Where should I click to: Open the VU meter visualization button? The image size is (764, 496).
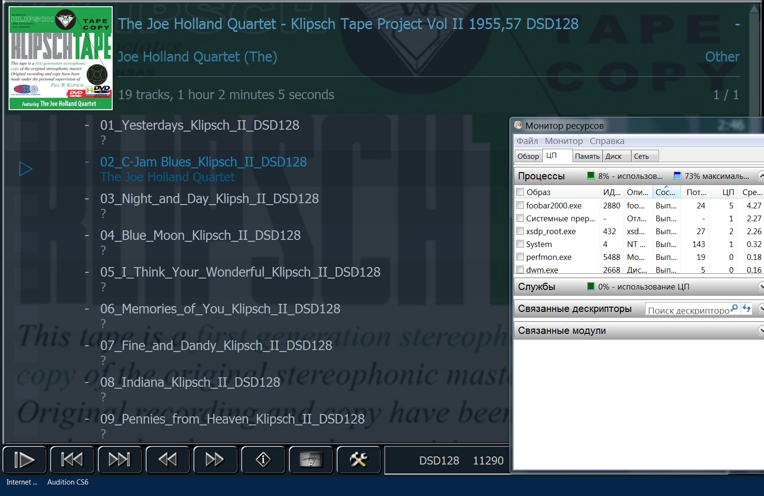pyautogui.click(x=311, y=460)
